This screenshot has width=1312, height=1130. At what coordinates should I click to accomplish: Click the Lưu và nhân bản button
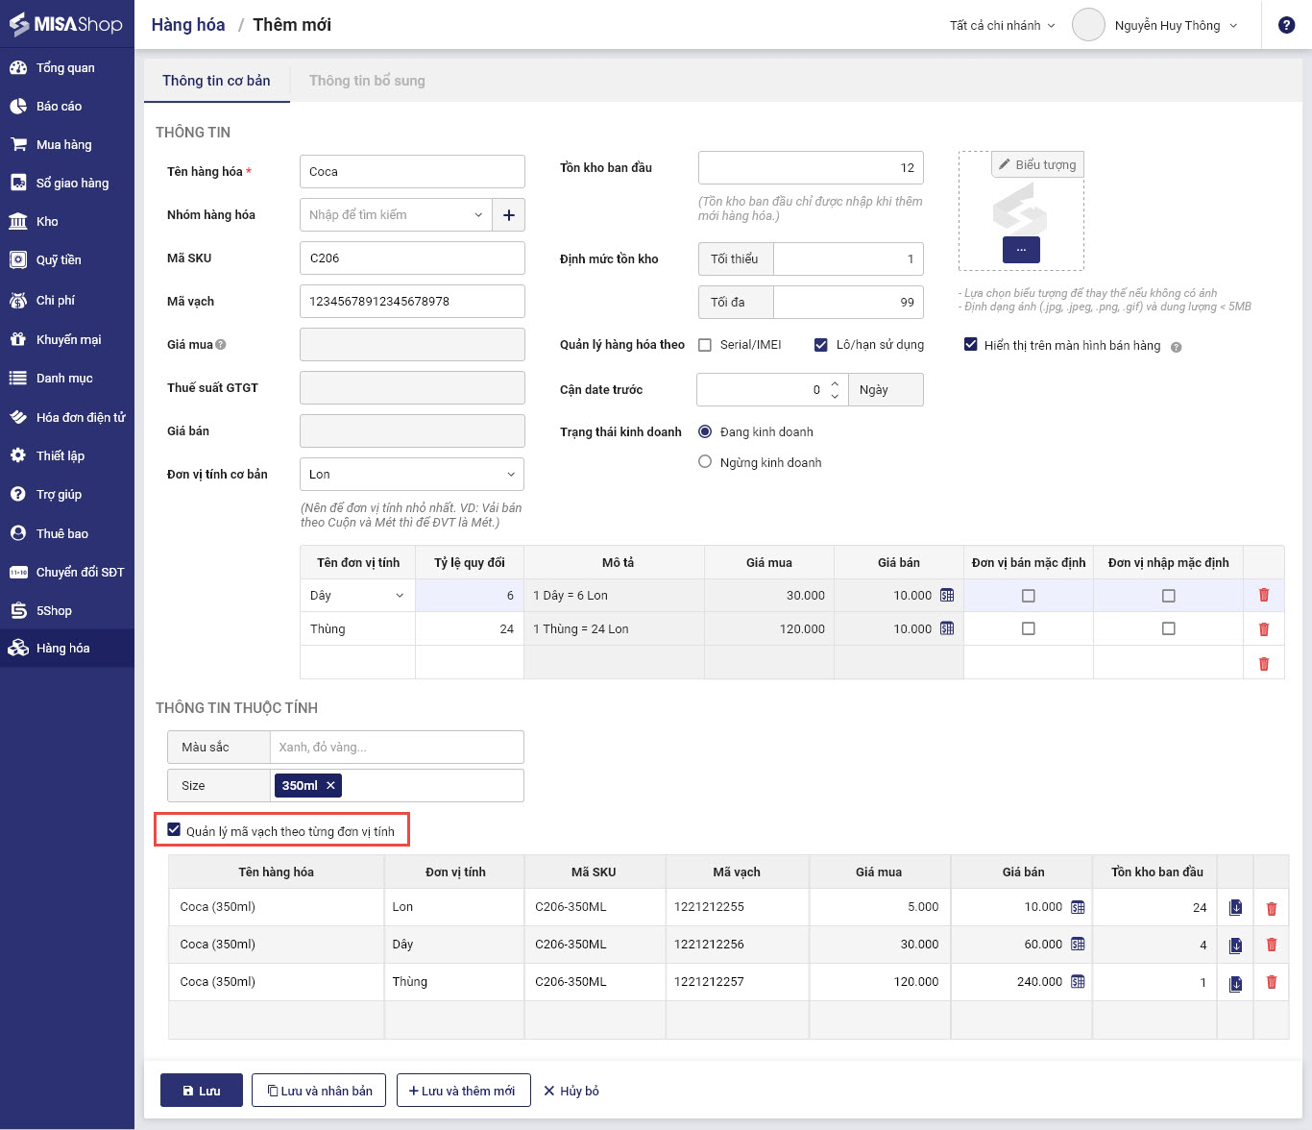point(319,1091)
